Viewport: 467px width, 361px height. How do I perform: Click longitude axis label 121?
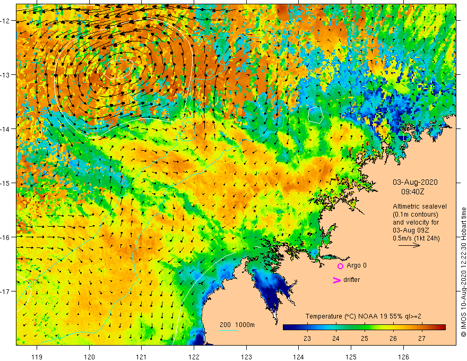142,357
